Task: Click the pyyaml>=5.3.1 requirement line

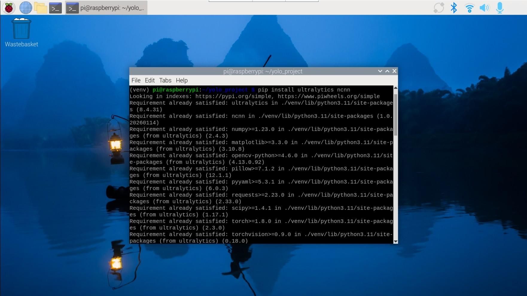Action: (x=261, y=185)
